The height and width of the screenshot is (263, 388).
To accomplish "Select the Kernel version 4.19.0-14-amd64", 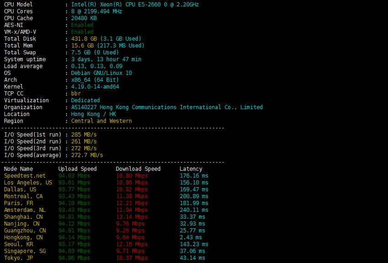I will tap(95, 87).
